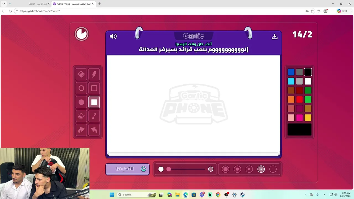Screen dimensions: 354x199
Task: Open the Copilot Chat sidebar
Action: pos(342,11)
